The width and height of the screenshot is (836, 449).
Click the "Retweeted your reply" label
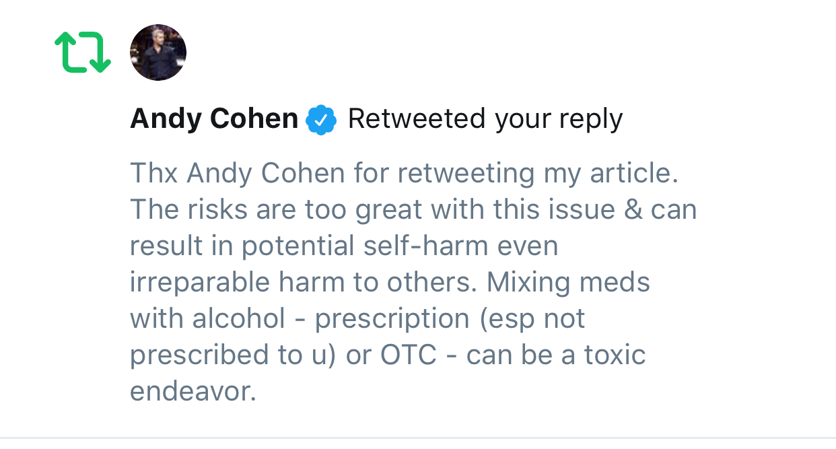pyautogui.click(x=485, y=119)
